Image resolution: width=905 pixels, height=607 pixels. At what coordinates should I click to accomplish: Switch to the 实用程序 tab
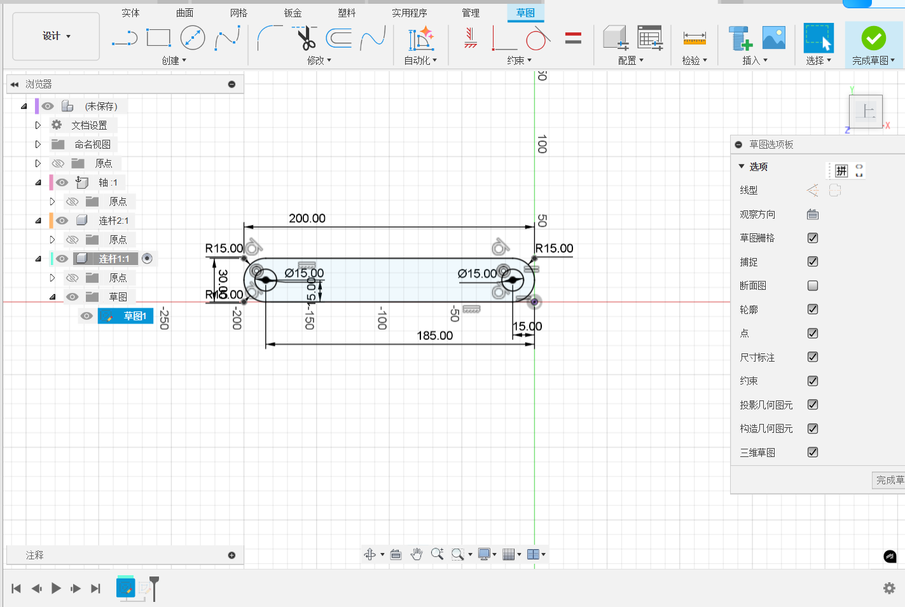(409, 13)
